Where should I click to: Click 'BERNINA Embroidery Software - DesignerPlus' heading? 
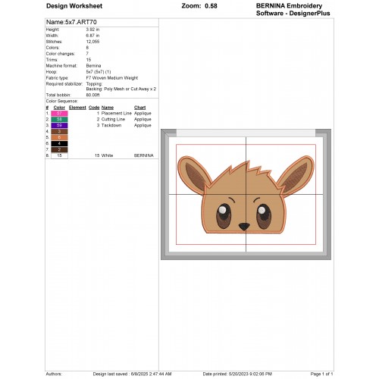click(293, 10)
